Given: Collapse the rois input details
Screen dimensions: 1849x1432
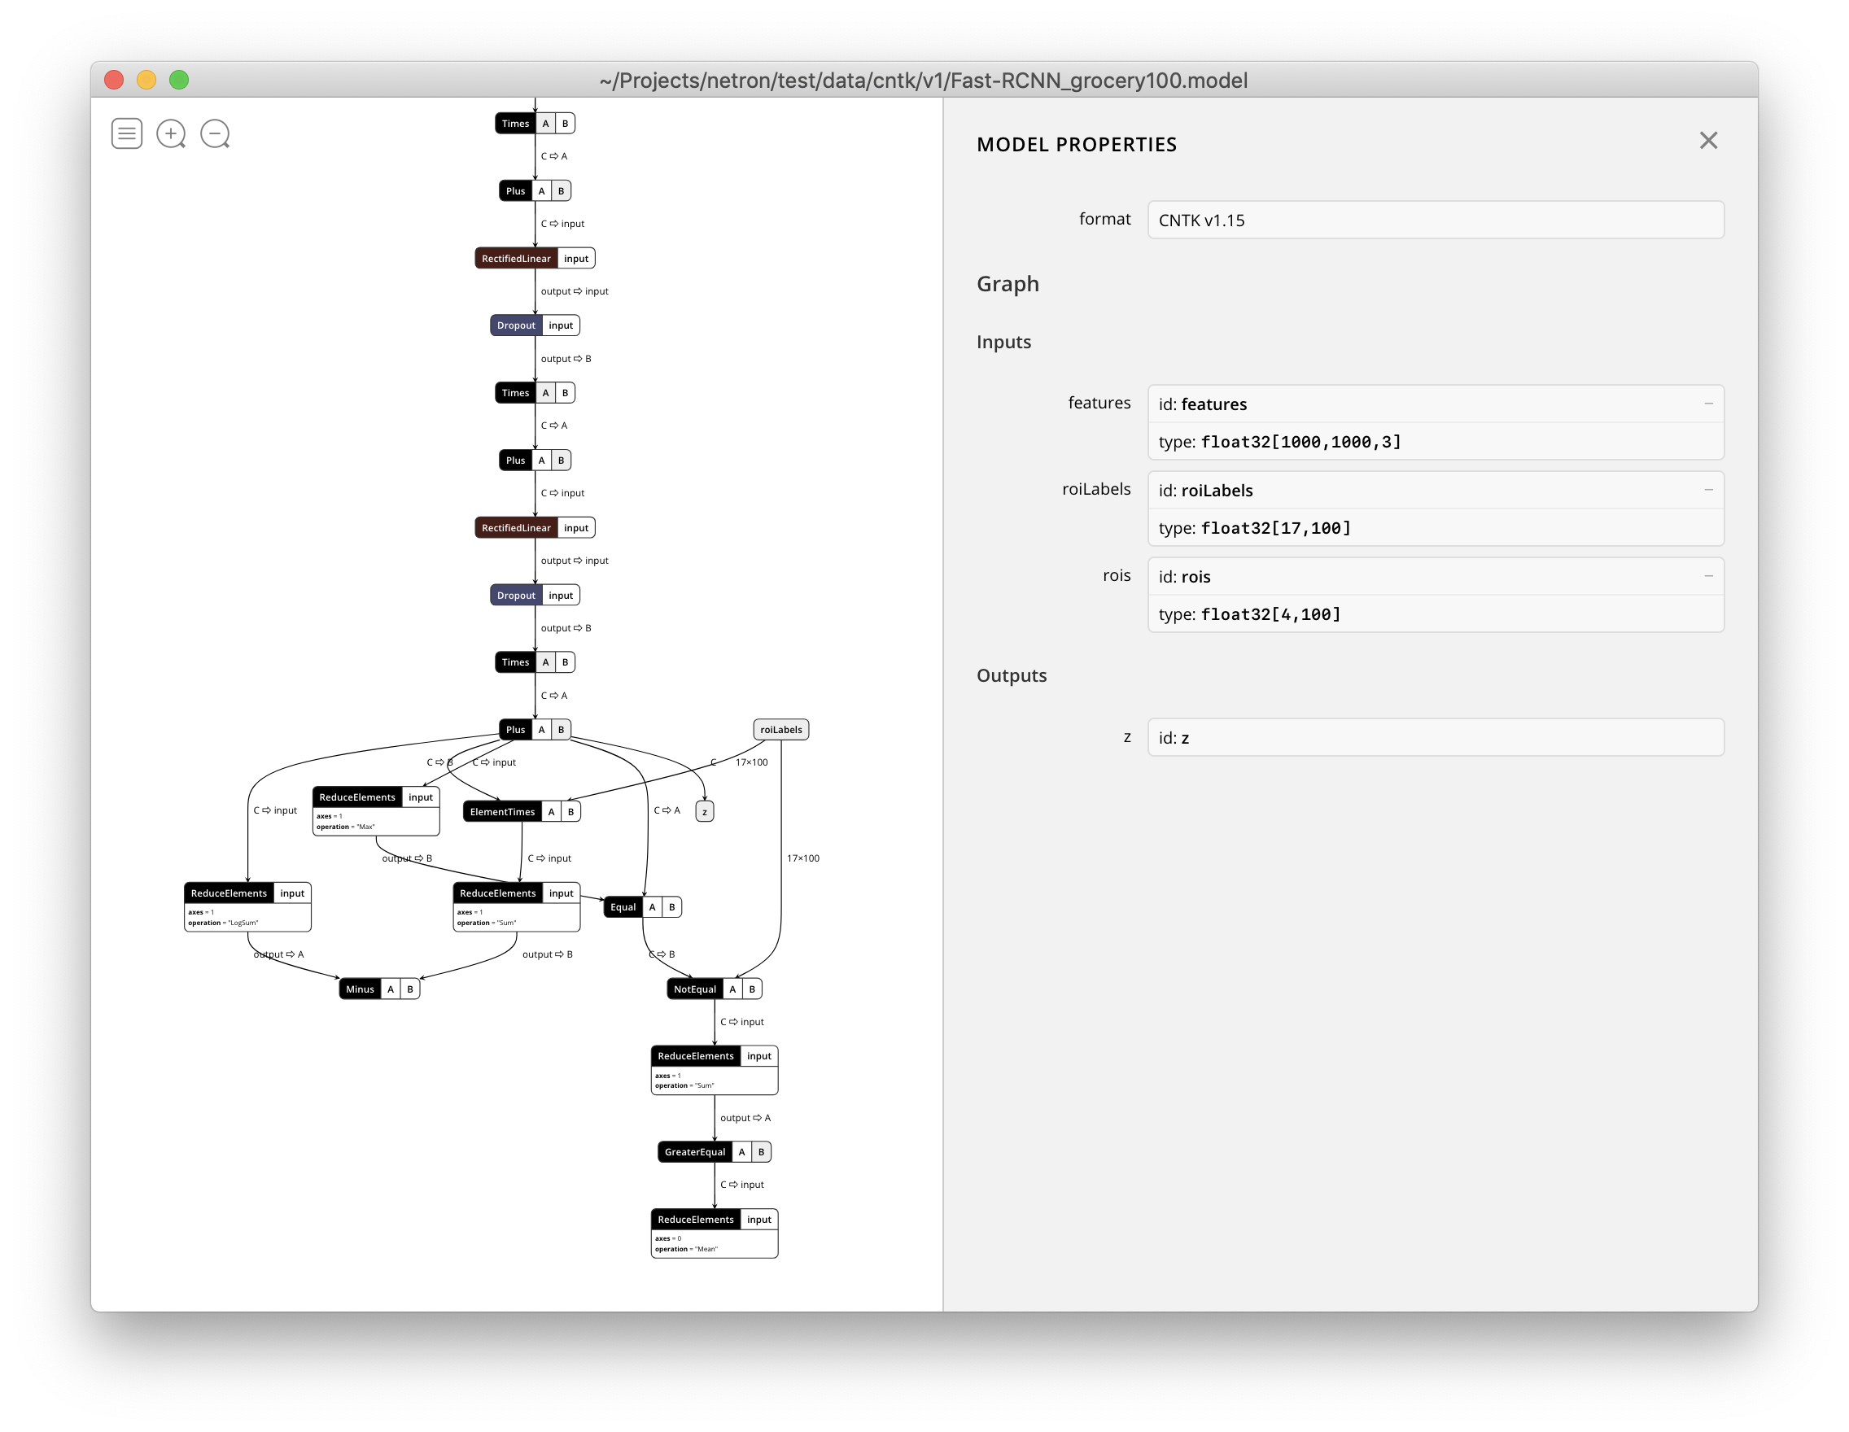Looking at the screenshot, I should (1708, 576).
